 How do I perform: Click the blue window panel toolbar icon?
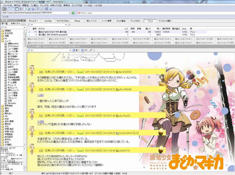point(47,9)
